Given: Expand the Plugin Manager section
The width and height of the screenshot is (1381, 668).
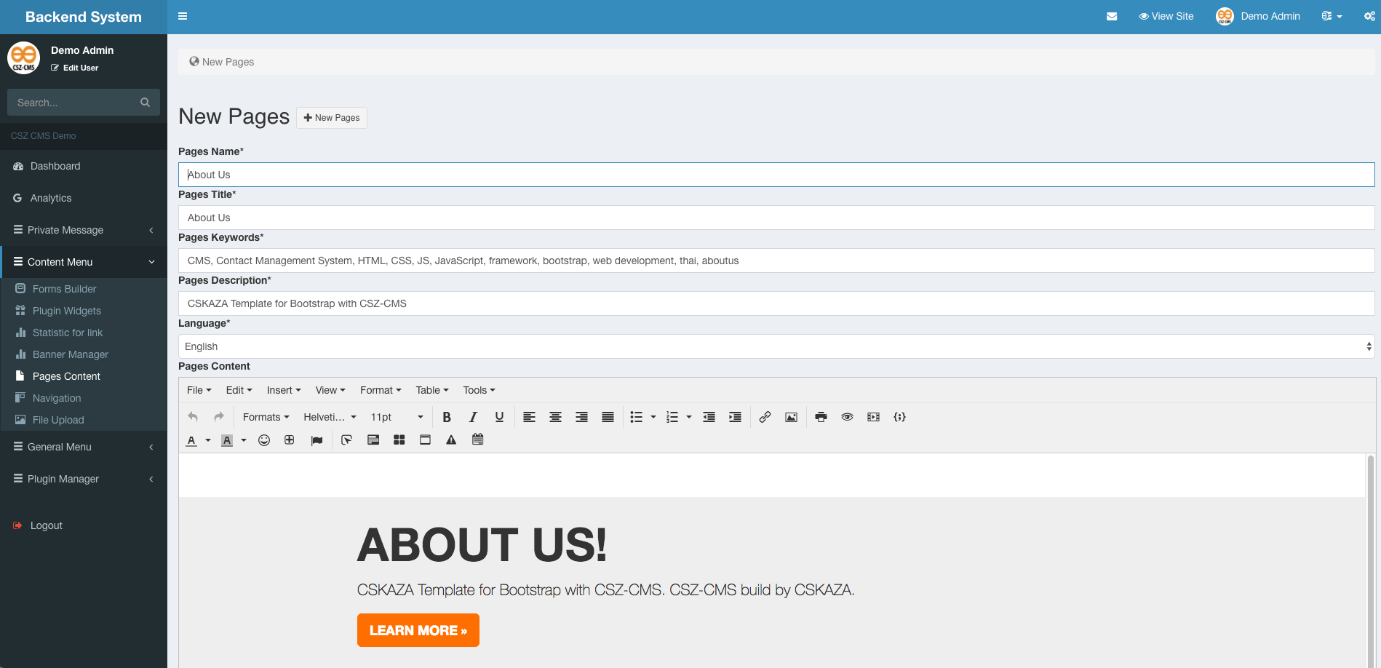Looking at the screenshot, I should (84, 479).
